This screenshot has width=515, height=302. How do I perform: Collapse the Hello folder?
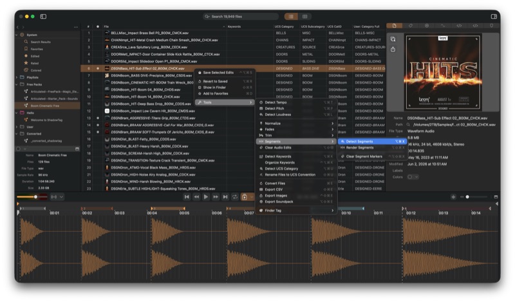(17, 113)
